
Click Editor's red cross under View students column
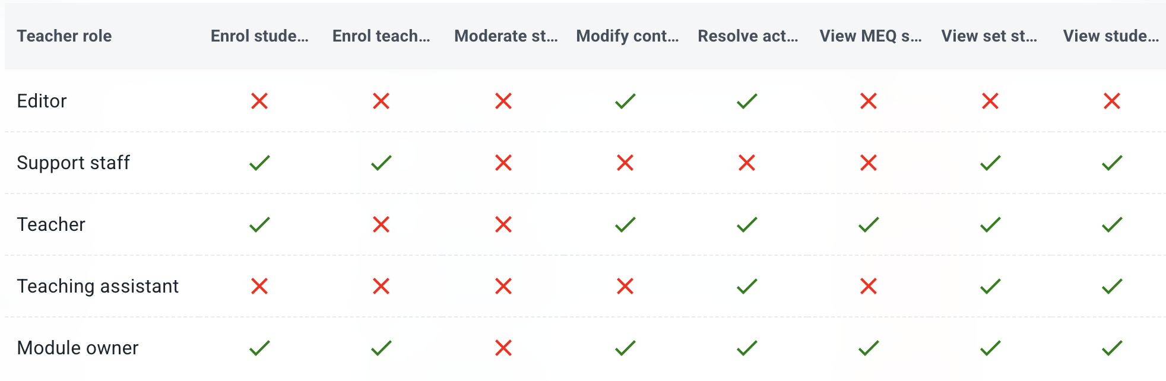click(x=1112, y=101)
